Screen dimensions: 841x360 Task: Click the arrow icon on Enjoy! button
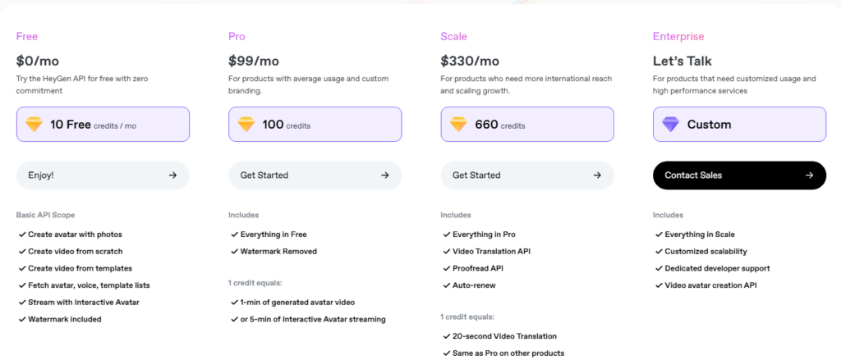pos(172,175)
